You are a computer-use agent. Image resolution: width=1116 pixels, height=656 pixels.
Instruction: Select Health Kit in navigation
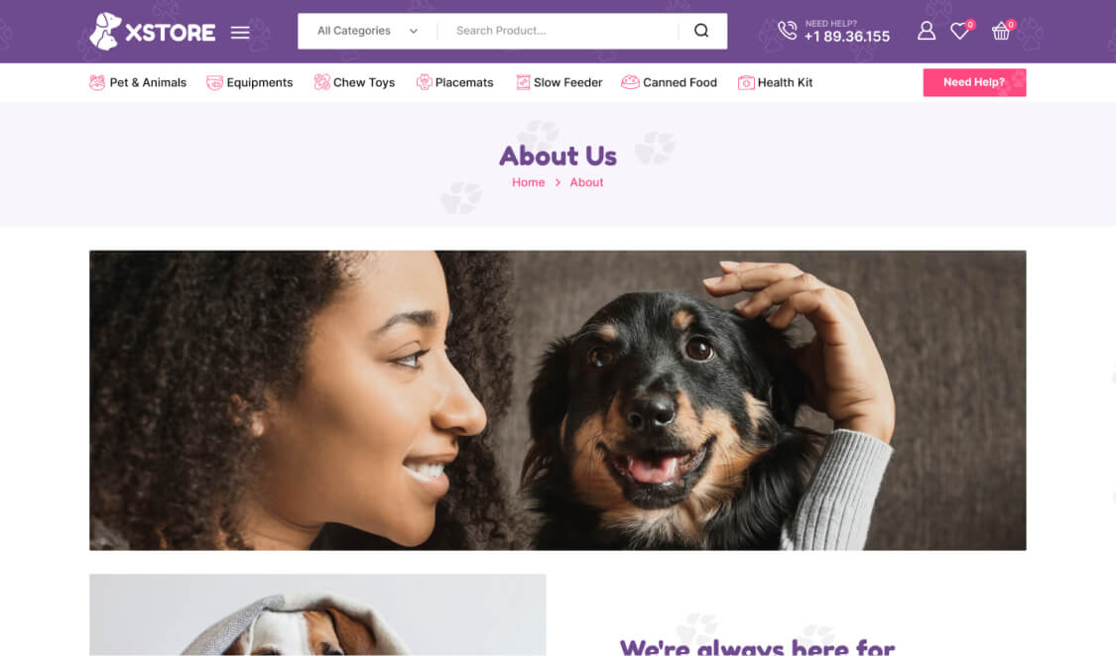click(x=775, y=82)
